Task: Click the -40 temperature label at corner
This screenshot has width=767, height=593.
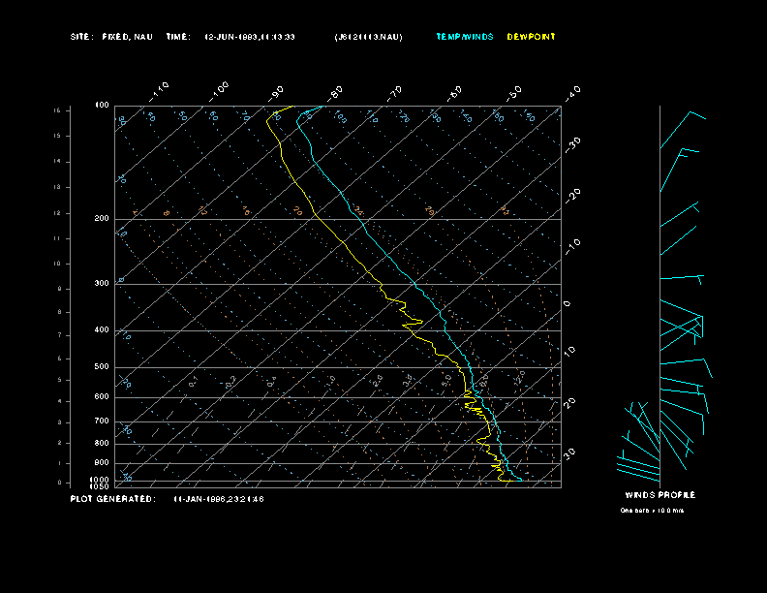Action: pyautogui.click(x=572, y=93)
